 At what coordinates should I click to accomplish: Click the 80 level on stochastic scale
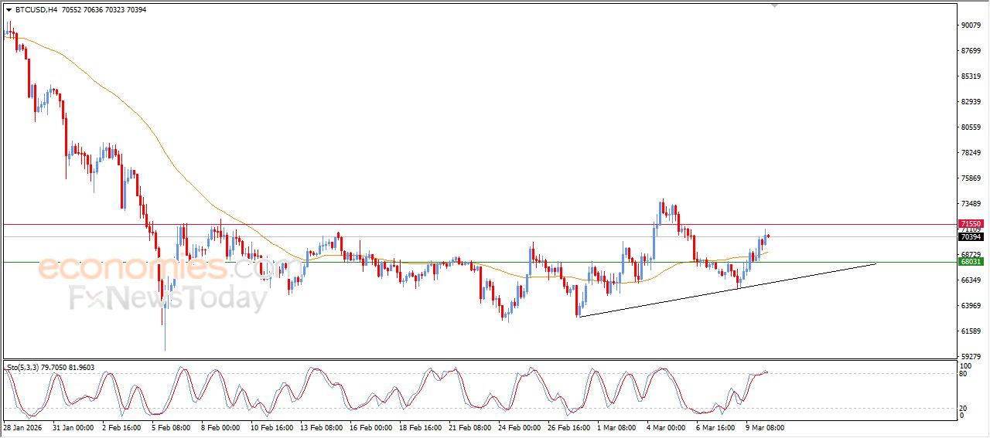click(x=964, y=374)
